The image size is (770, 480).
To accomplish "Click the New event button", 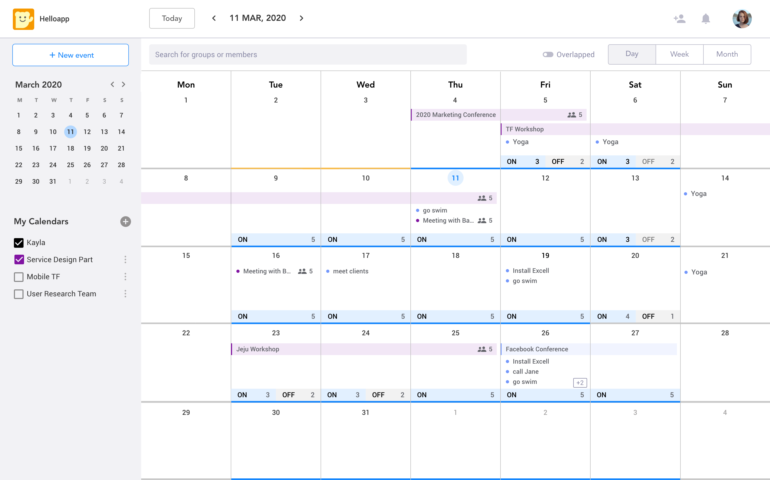I will 71,55.
